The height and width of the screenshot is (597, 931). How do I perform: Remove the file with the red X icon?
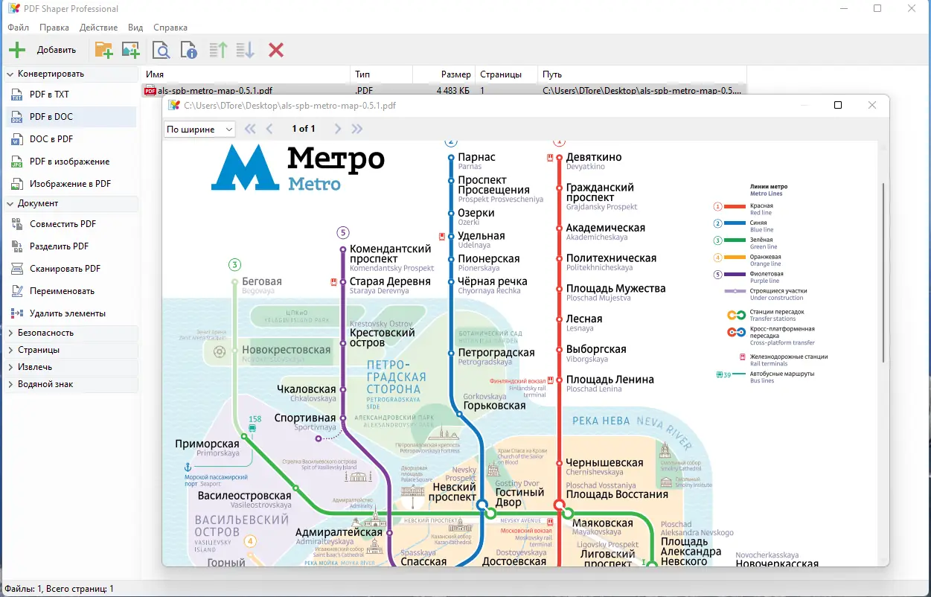pos(276,50)
